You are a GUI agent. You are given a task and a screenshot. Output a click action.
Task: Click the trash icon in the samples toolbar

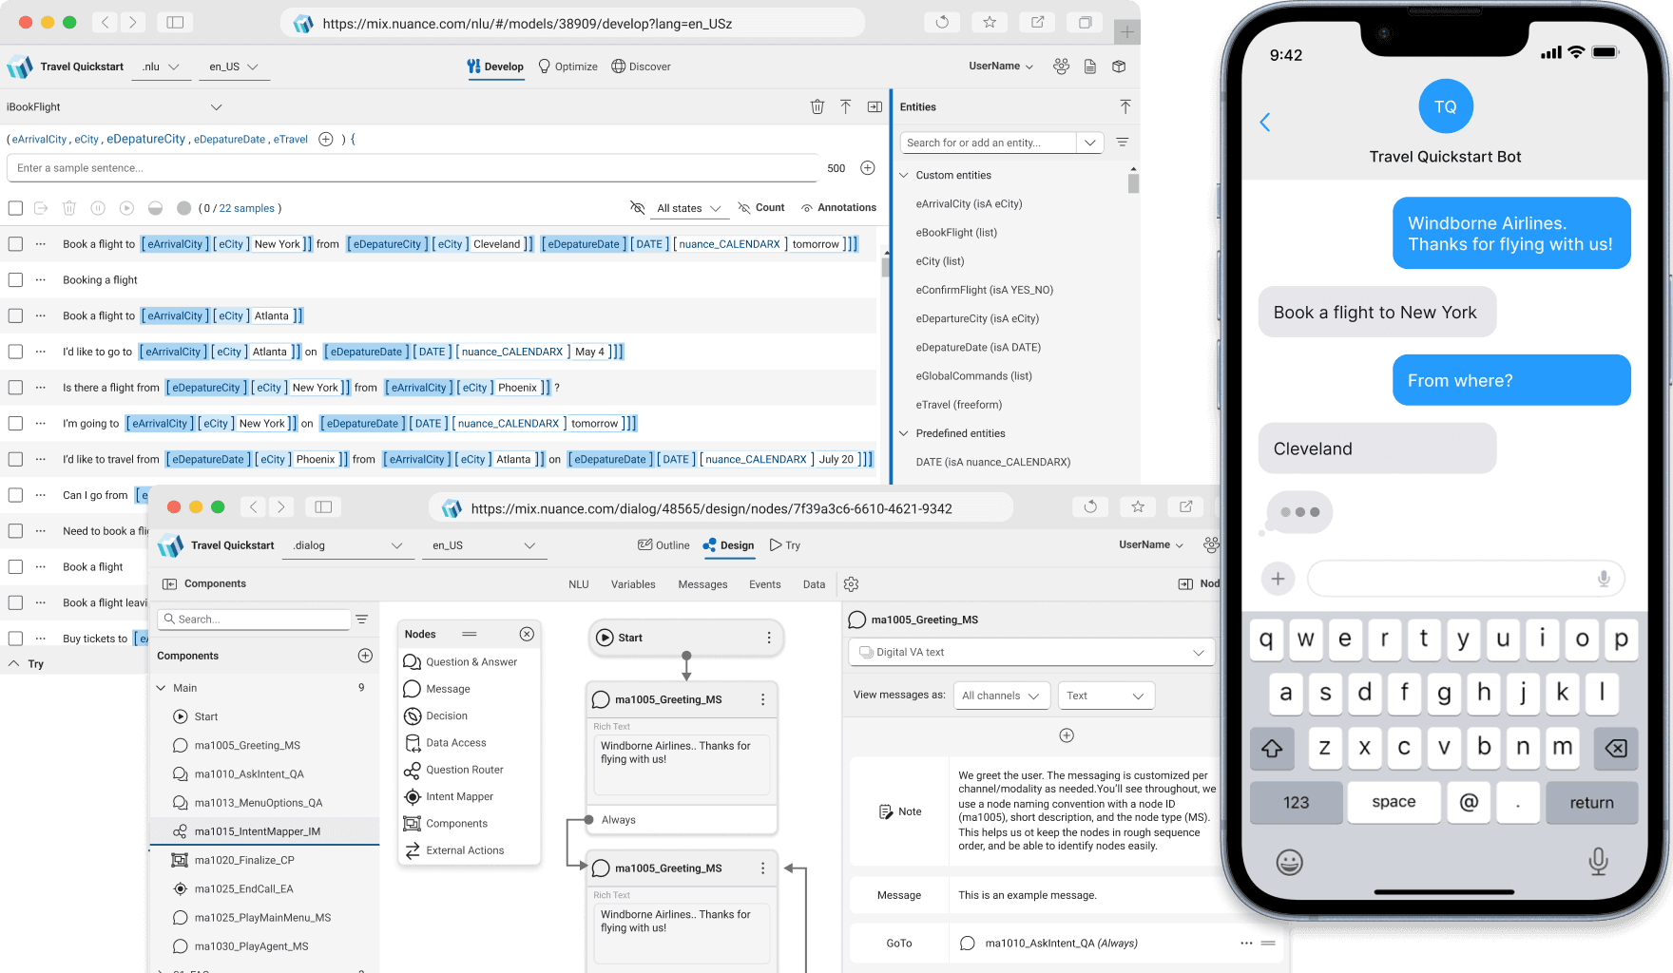click(x=69, y=208)
